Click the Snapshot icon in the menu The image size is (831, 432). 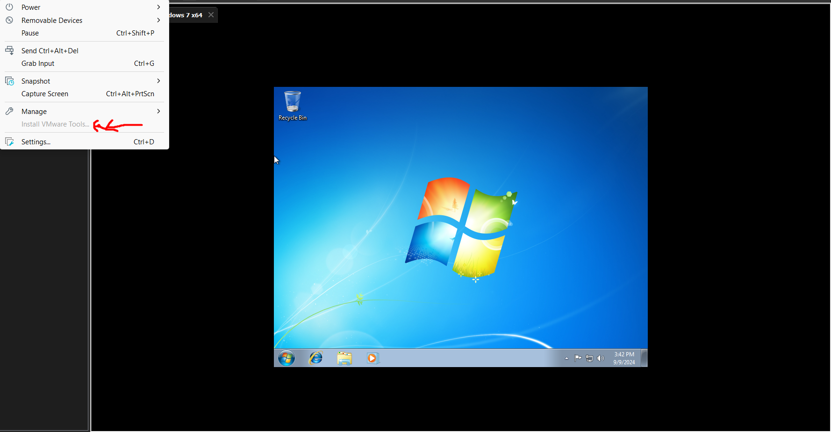(x=9, y=81)
